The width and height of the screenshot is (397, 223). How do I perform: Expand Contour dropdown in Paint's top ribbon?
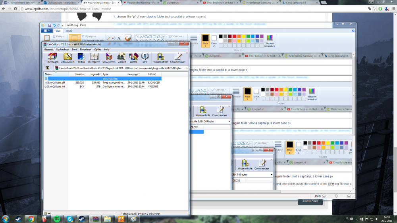pyautogui.click(x=177, y=36)
